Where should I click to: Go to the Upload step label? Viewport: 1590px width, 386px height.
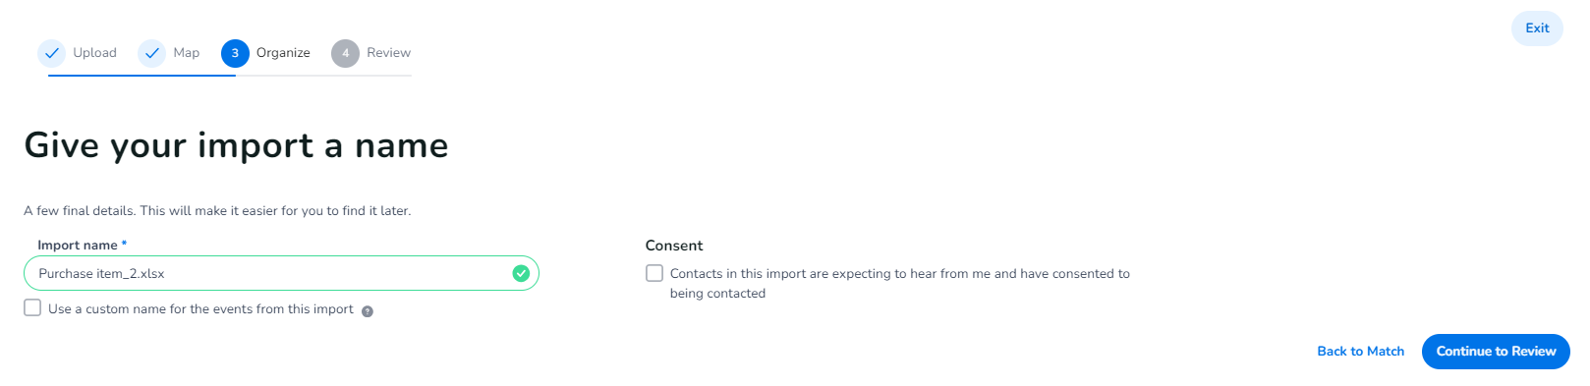tap(94, 53)
